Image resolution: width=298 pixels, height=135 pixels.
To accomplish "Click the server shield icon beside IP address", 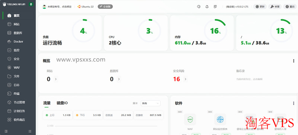I will (x=4, y=4).
